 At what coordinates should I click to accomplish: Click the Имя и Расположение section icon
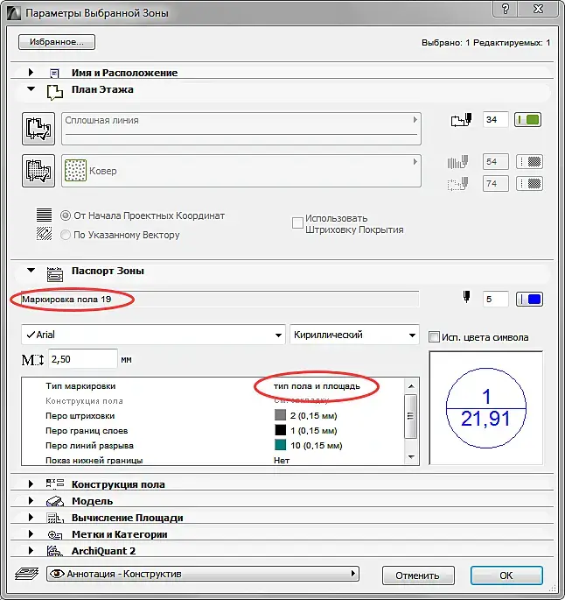click(x=54, y=73)
